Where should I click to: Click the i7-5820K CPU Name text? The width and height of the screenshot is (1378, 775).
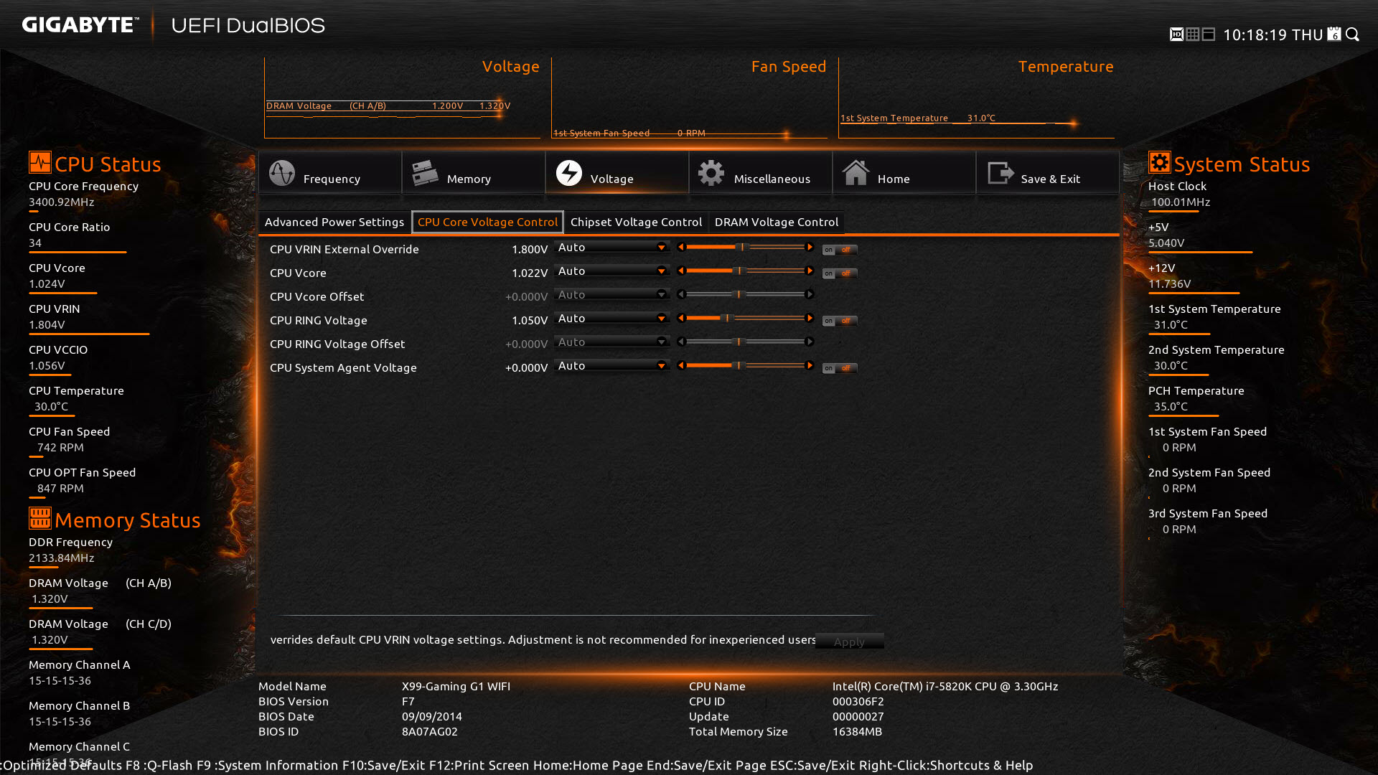pyautogui.click(x=945, y=686)
